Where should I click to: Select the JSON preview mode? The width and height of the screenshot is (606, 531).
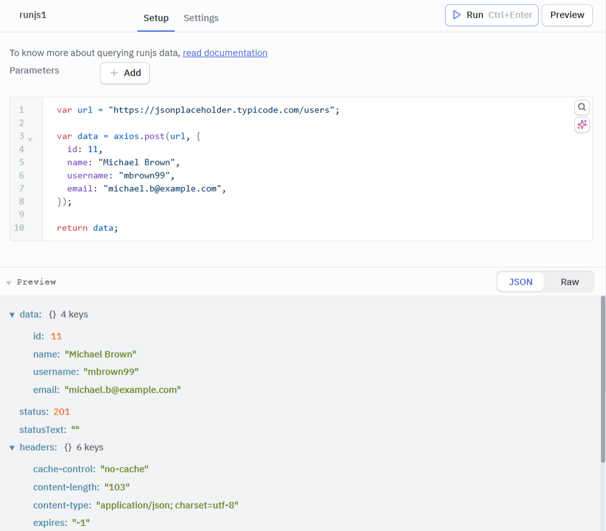pos(520,281)
